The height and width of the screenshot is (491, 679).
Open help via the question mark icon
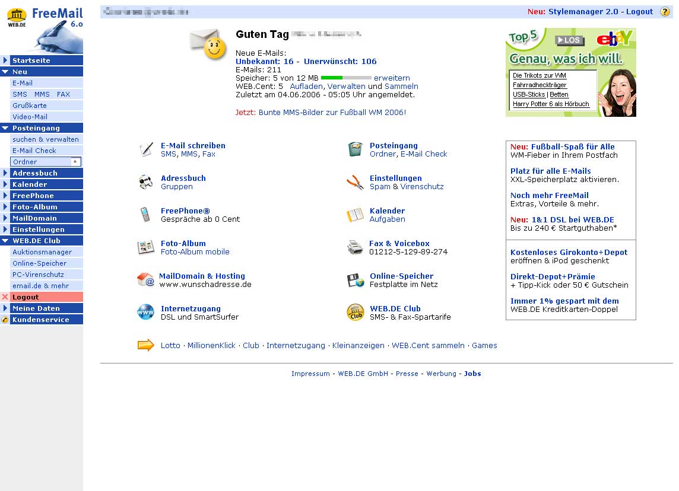tap(665, 12)
